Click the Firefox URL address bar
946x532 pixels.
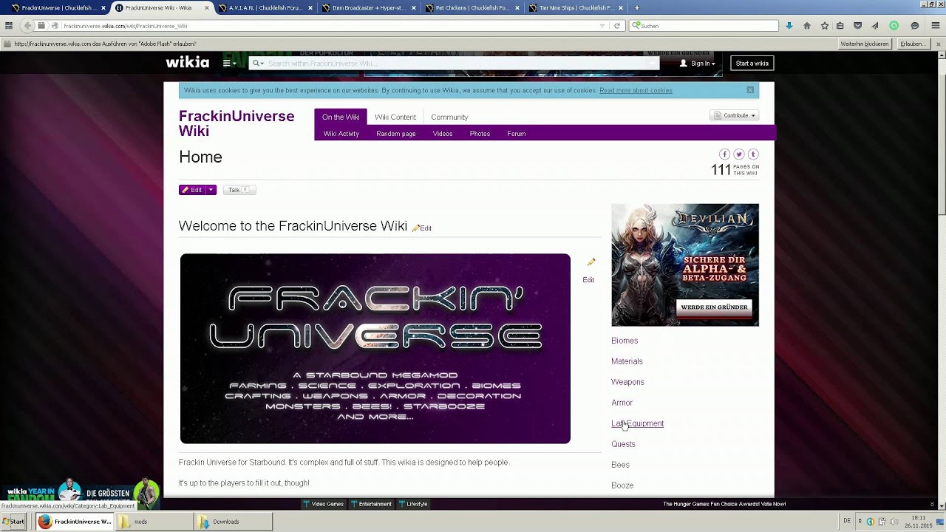pyautogui.click(x=329, y=26)
